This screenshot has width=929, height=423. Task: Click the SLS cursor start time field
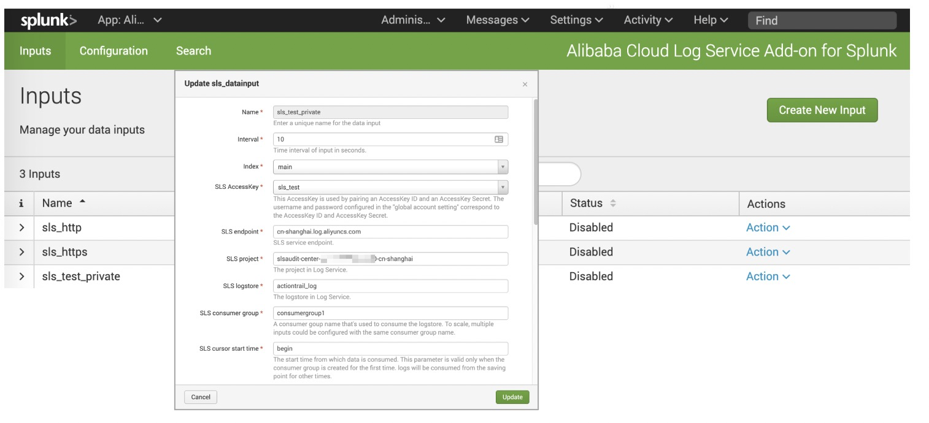click(390, 349)
